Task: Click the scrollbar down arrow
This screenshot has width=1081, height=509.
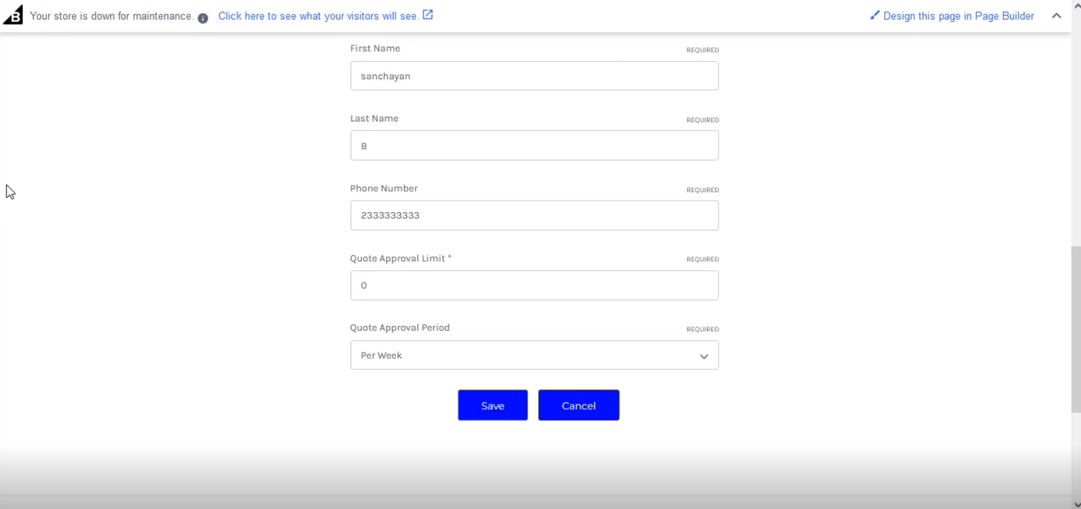Action: [1076, 504]
